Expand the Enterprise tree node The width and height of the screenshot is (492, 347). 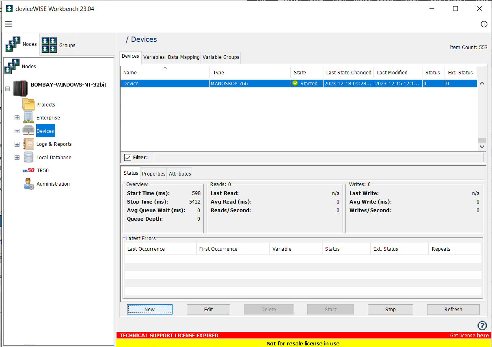[x=17, y=117]
